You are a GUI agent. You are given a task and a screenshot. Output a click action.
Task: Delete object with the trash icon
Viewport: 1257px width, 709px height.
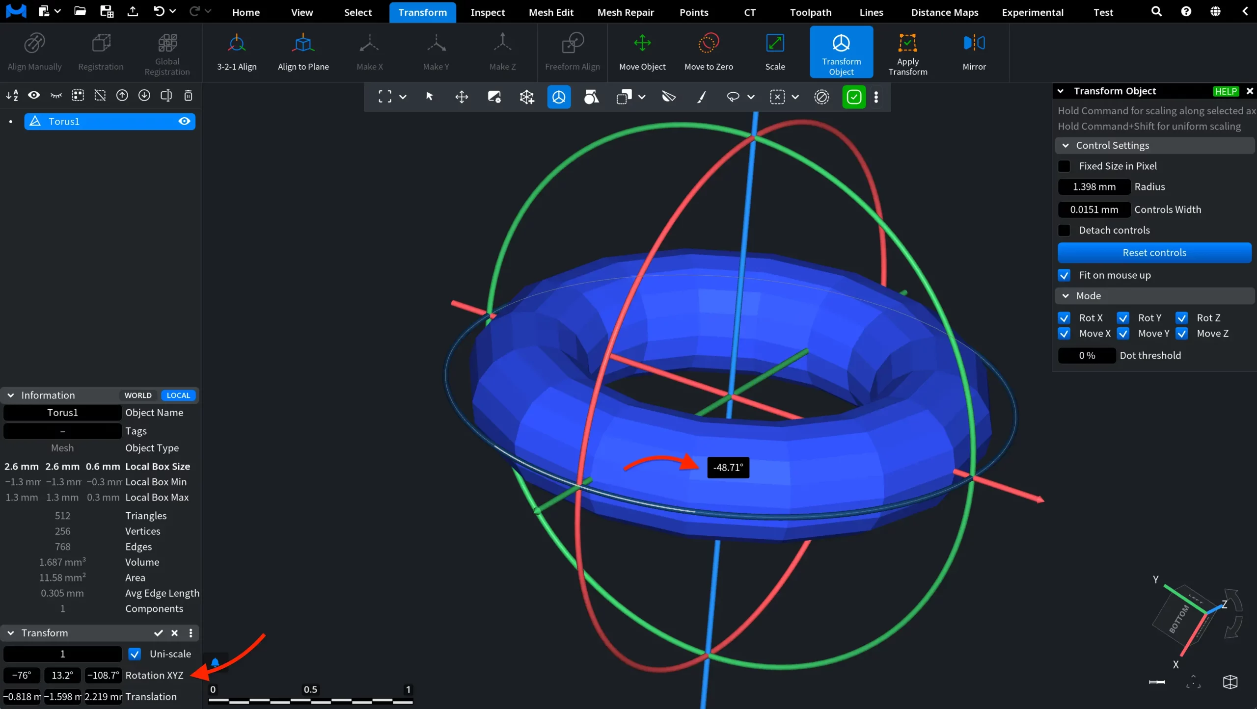188,95
